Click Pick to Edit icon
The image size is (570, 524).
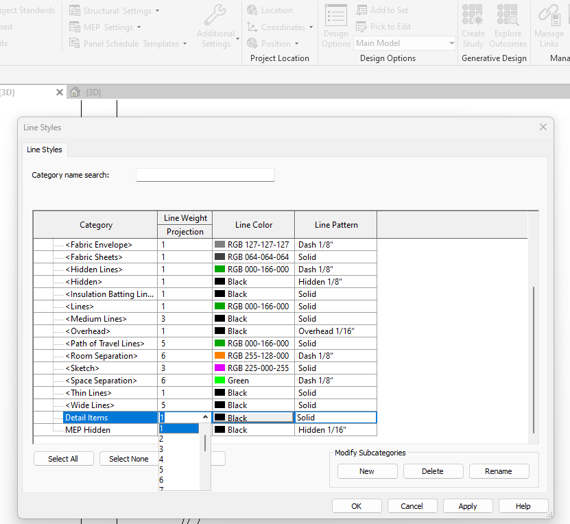pyautogui.click(x=361, y=27)
